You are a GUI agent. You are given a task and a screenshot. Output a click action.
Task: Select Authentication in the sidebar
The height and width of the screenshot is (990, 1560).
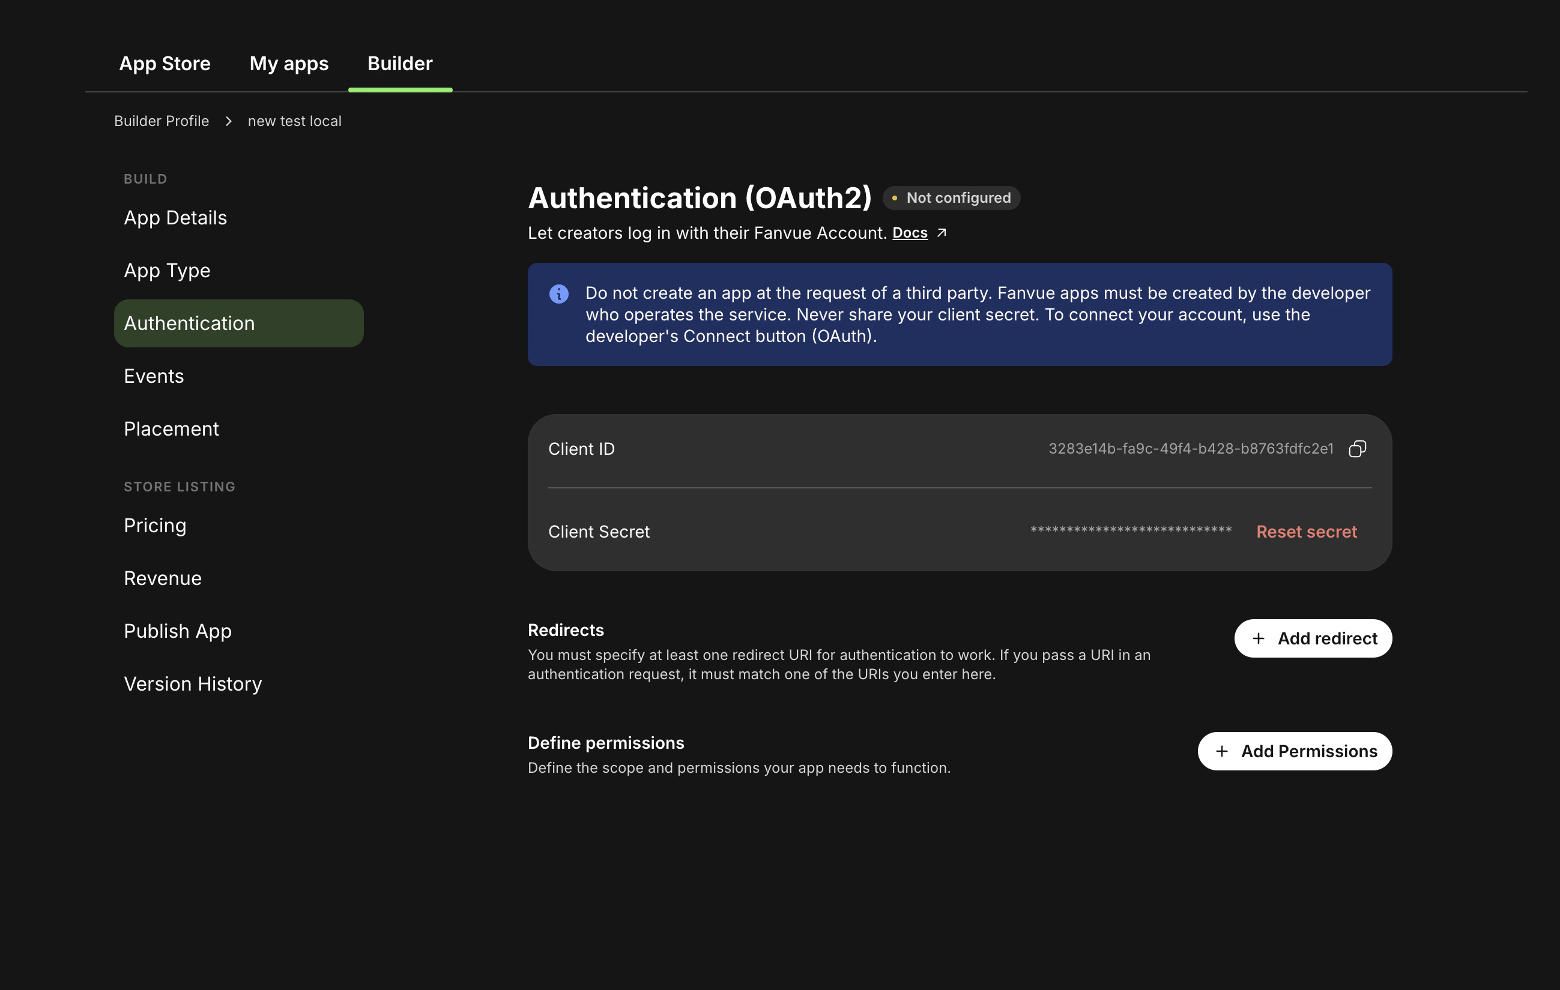pos(238,323)
